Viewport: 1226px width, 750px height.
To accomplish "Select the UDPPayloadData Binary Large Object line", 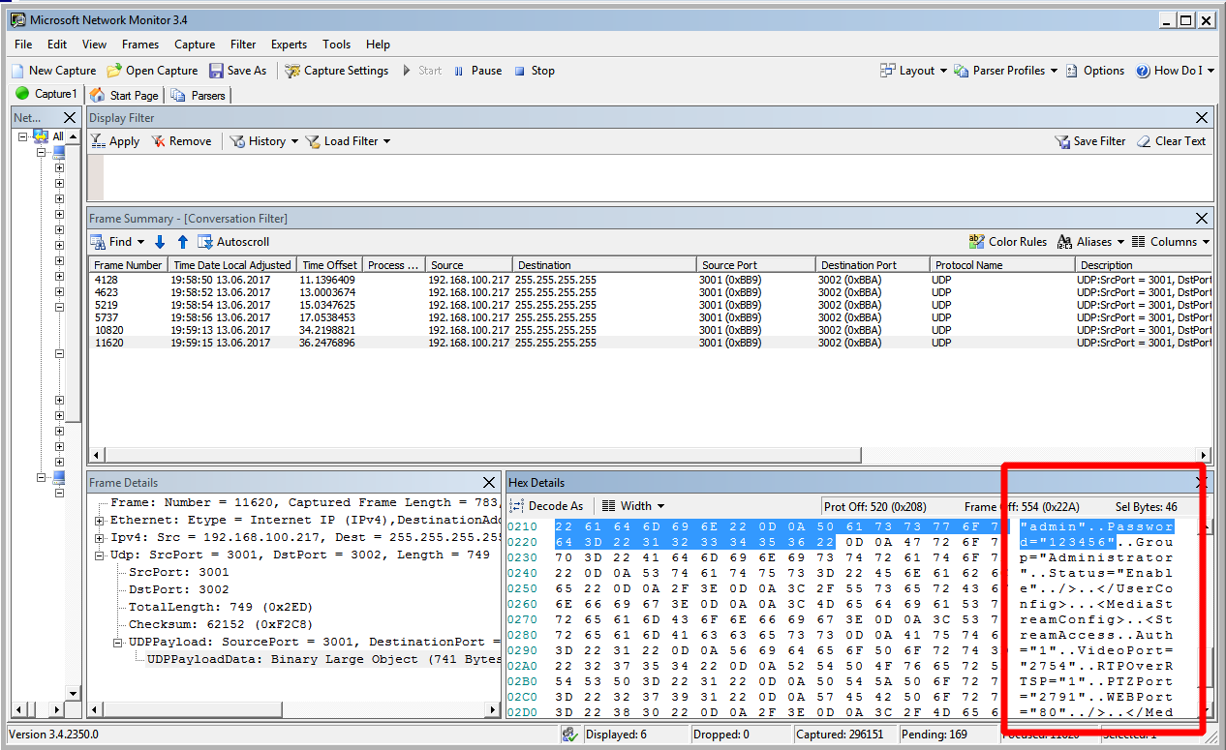I will [x=323, y=660].
